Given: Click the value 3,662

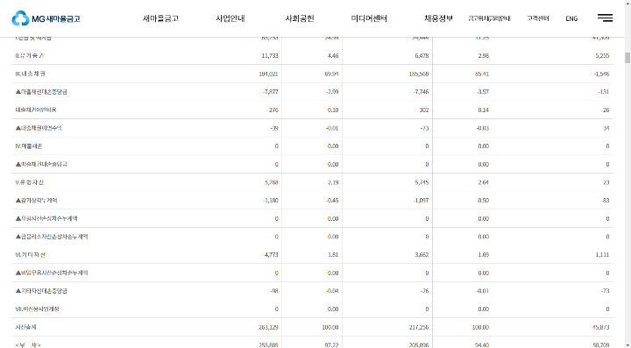Looking at the screenshot, I should pos(422,255).
